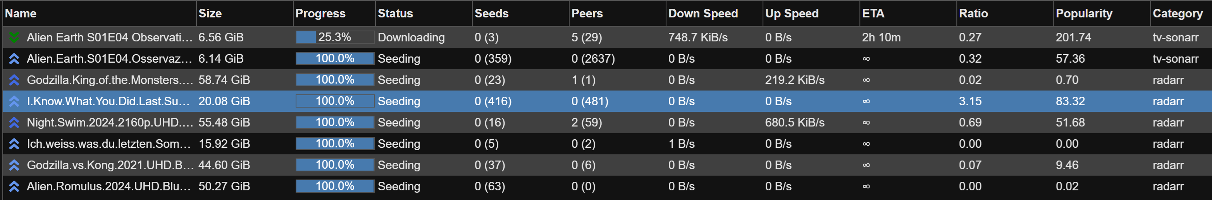Click the Seeds column header
1212x200 pixels.
pos(491,13)
